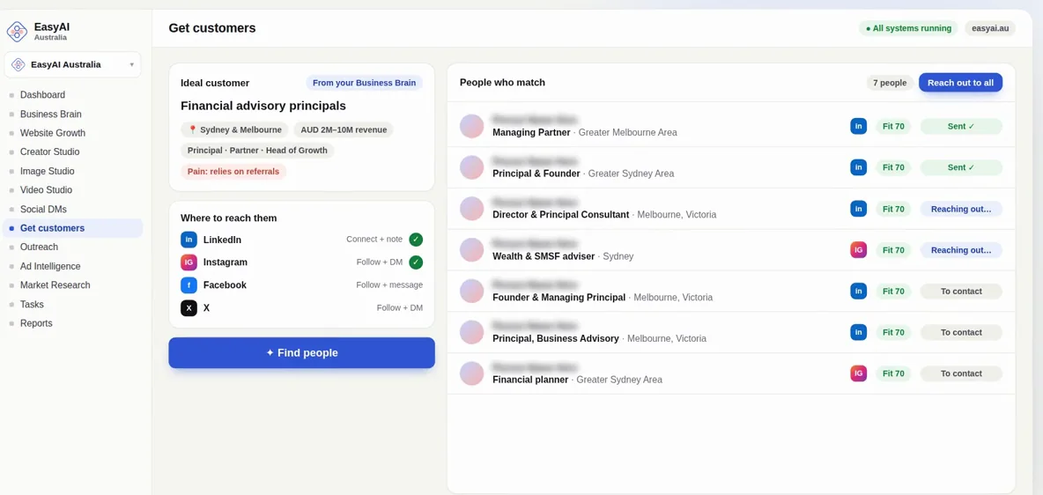Open the EasyAI Australia workspace dropdown
This screenshot has height=495, width=1043.
pyautogui.click(x=72, y=64)
